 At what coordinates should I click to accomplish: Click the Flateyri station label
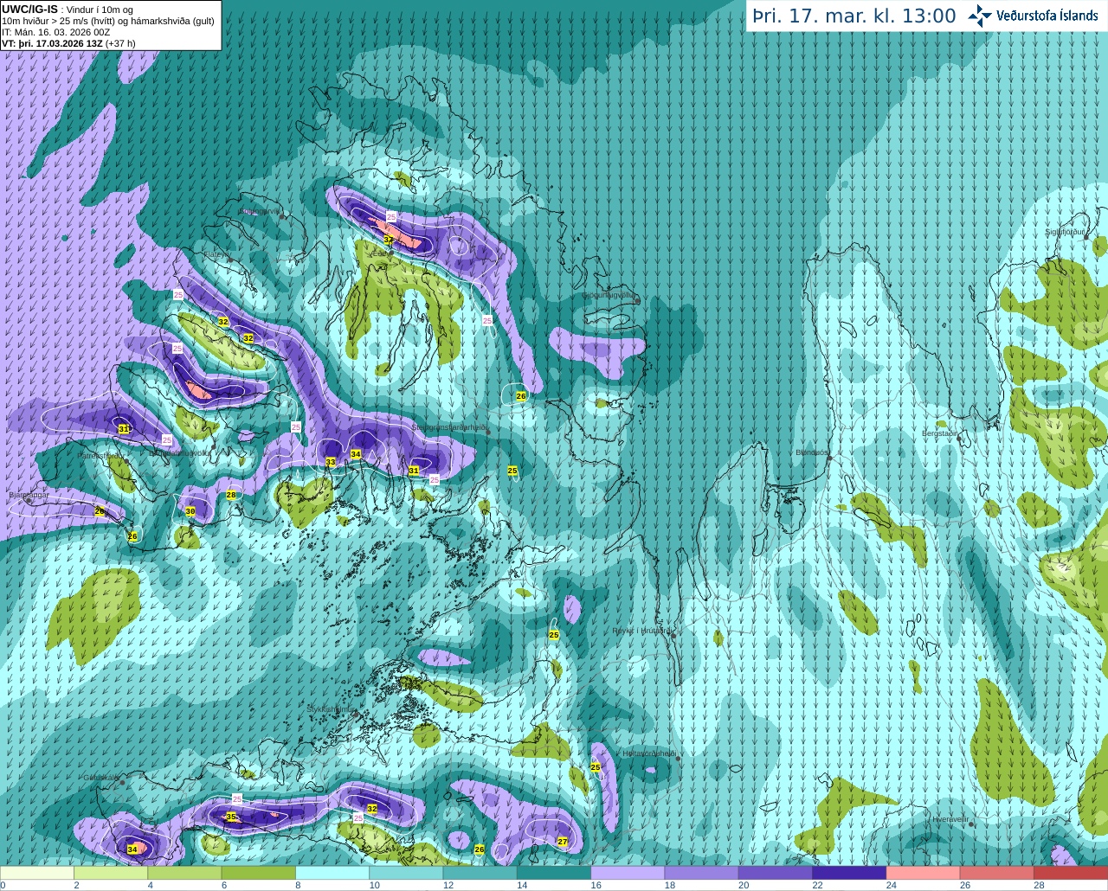click(216, 254)
